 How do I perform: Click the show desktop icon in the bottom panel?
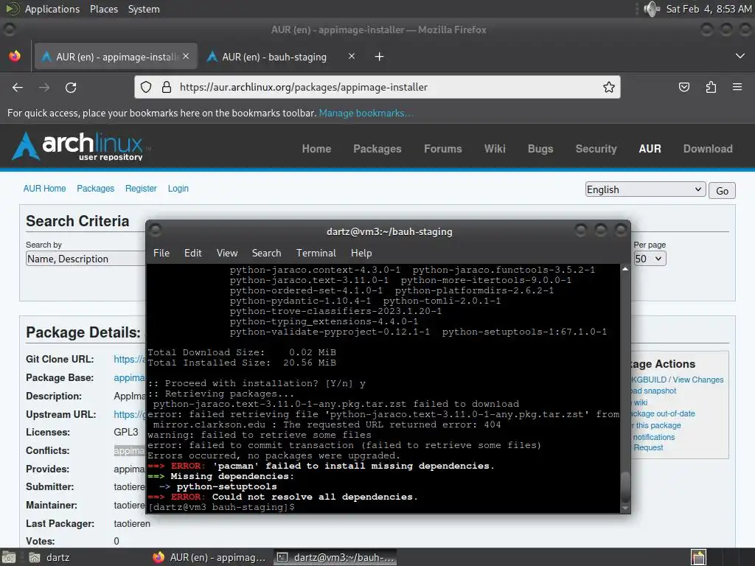coord(9,557)
